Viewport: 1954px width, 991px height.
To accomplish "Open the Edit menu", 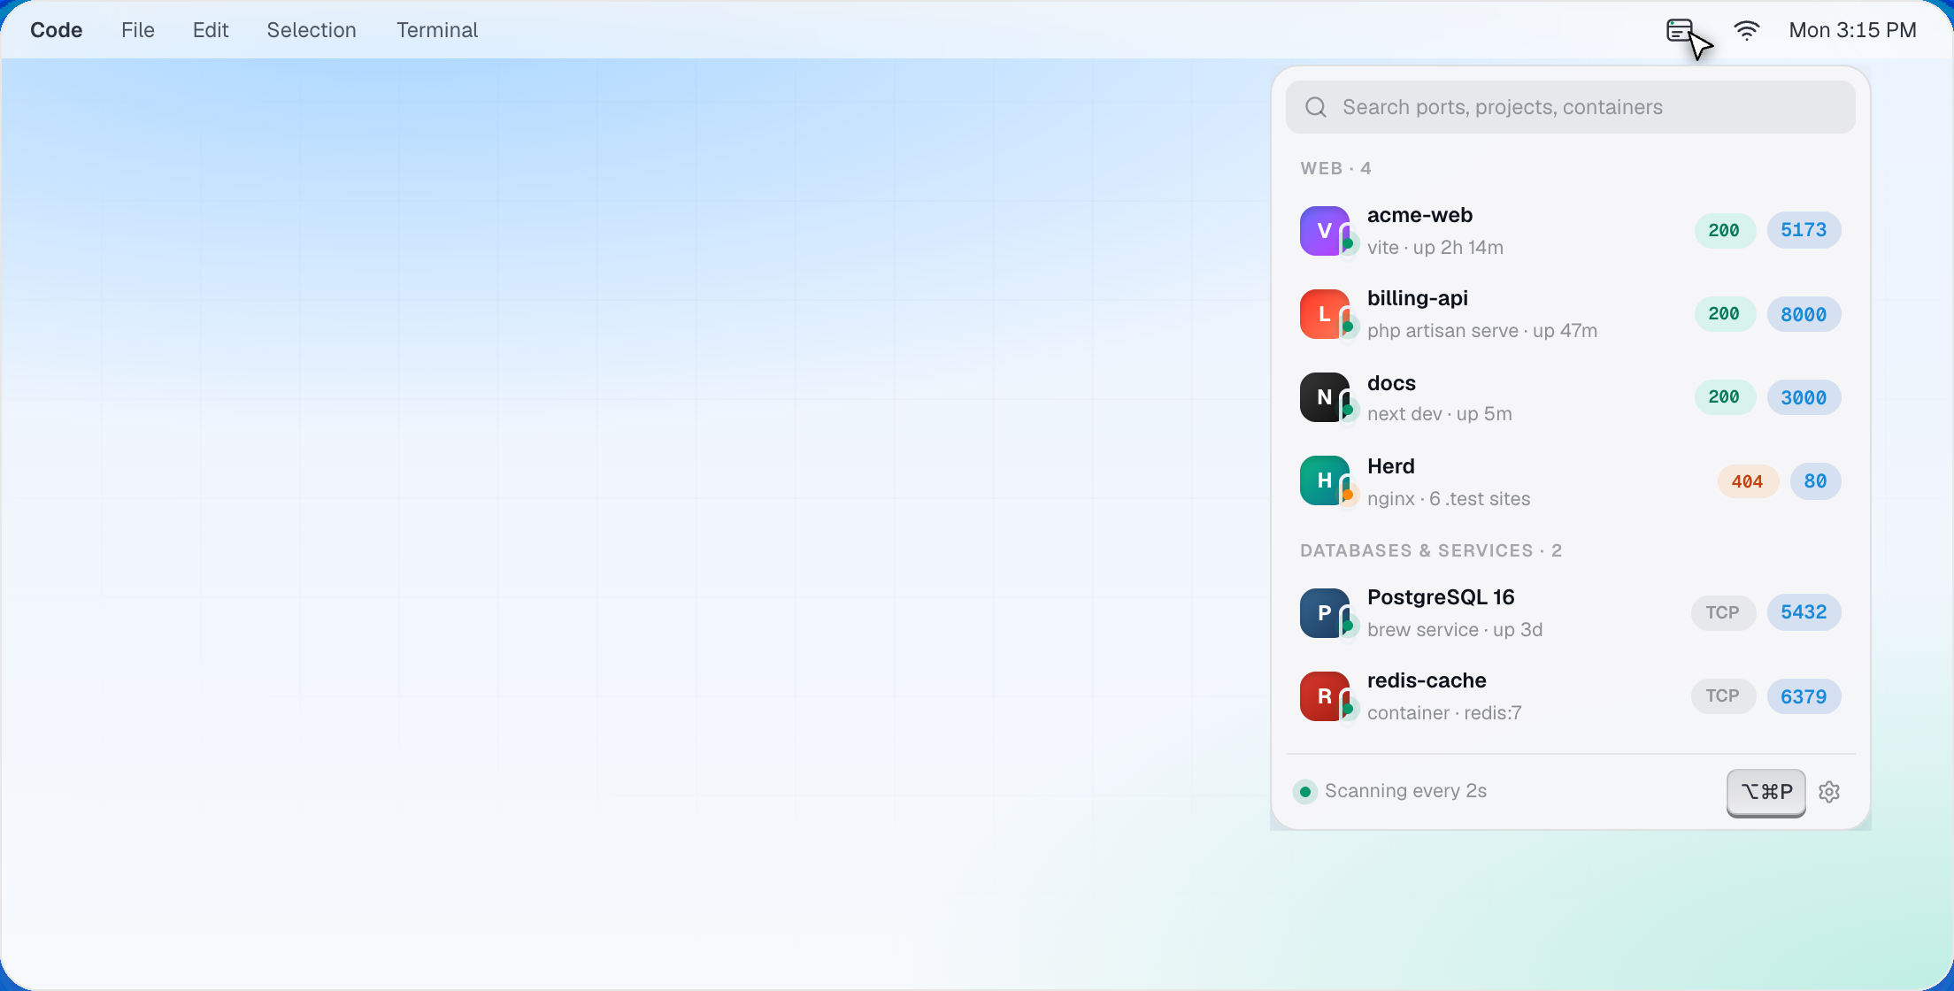I will pos(211,30).
